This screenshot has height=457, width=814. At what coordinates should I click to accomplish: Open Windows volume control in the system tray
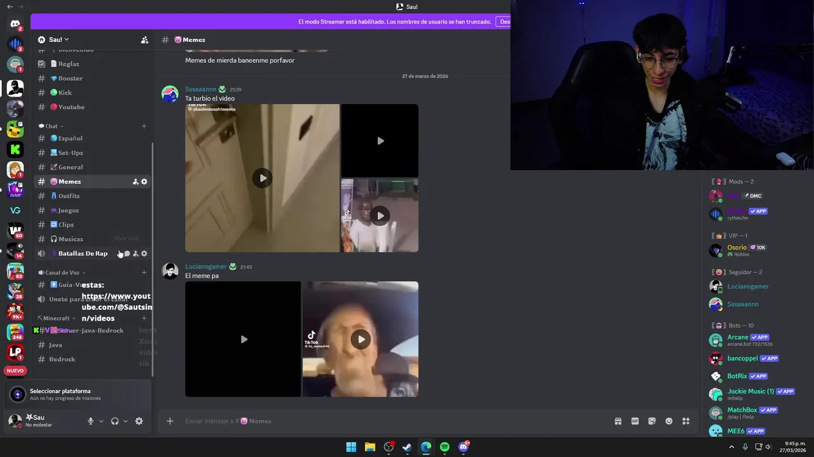coord(768,447)
